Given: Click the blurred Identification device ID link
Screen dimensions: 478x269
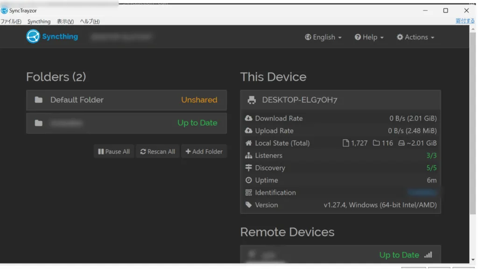Looking at the screenshot, I should (x=422, y=192).
